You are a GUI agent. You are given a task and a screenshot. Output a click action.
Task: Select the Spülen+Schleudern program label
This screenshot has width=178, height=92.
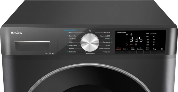pyautogui.click(x=105, y=49)
